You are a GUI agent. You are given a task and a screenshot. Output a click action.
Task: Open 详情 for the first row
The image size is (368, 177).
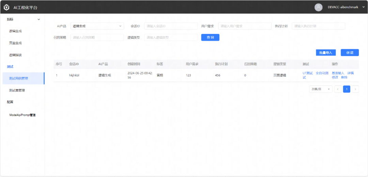350,73
